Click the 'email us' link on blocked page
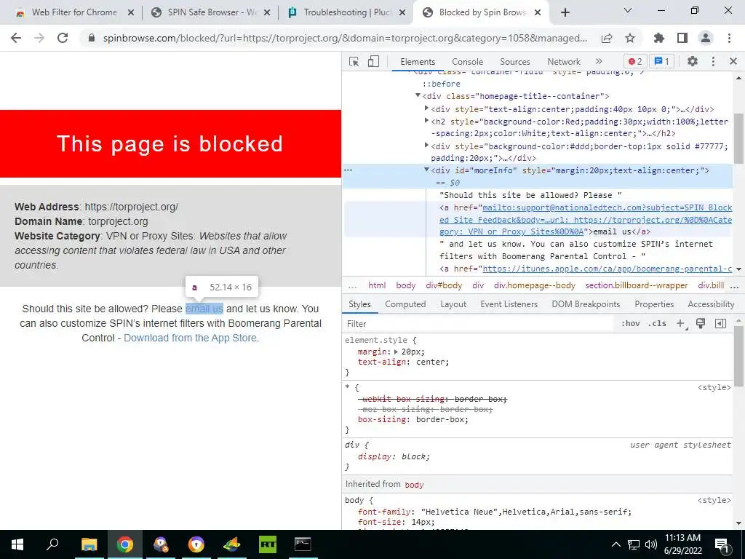The height and width of the screenshot is (559, 745). coord(204,309)
